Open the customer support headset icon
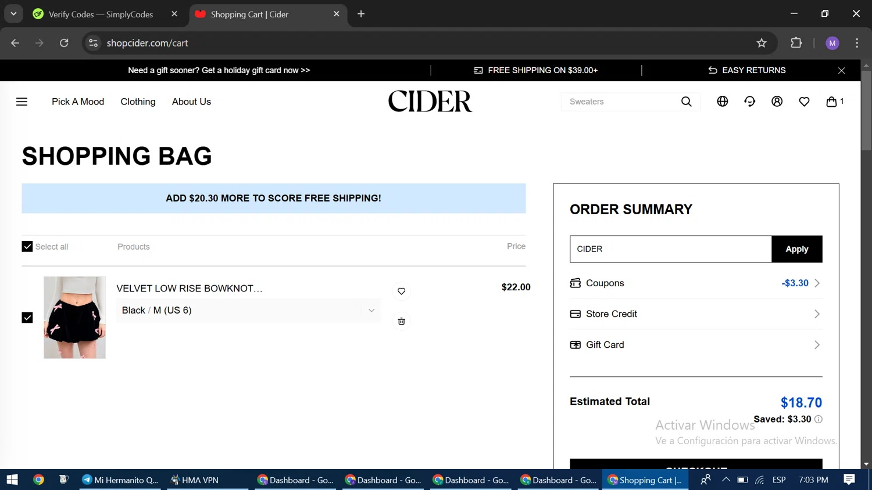The height and width of the screenshot is (490, 872). click(x=750, y=102)
